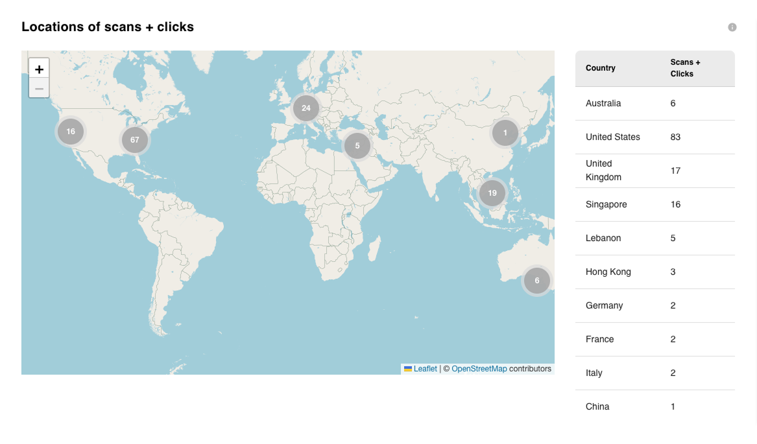Select the United States table row
This screenshot has height=444, width=757.
655,137
